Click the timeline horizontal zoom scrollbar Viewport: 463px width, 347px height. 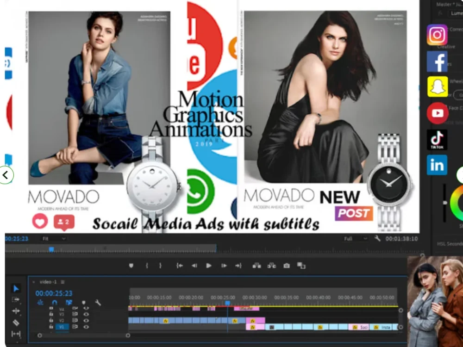(x=83, y=335)
